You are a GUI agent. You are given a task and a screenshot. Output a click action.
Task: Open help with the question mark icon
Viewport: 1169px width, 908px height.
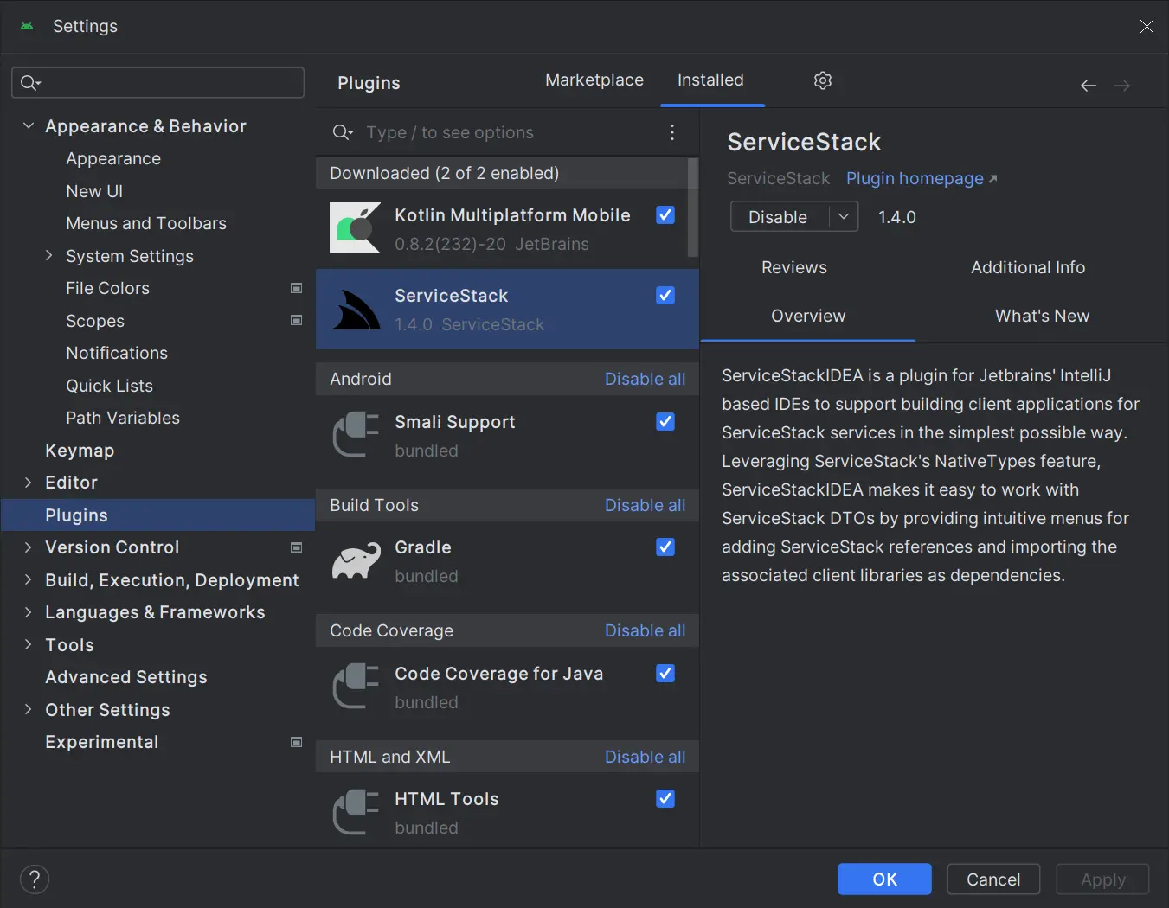[35, 879]
